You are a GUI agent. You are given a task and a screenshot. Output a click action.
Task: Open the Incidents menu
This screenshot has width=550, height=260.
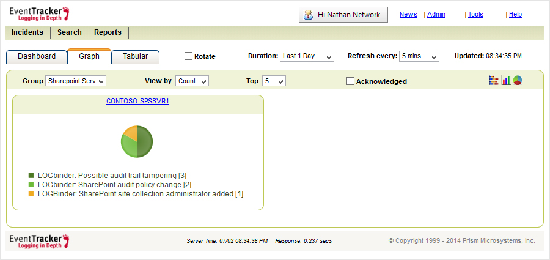(28, 32)
